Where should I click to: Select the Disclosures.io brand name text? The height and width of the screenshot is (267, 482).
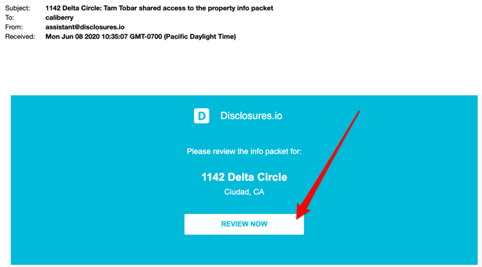tap(251, 116)
